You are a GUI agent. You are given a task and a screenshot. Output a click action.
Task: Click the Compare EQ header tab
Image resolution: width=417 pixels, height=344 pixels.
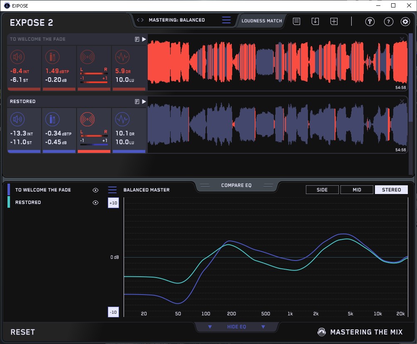[236, 185]
